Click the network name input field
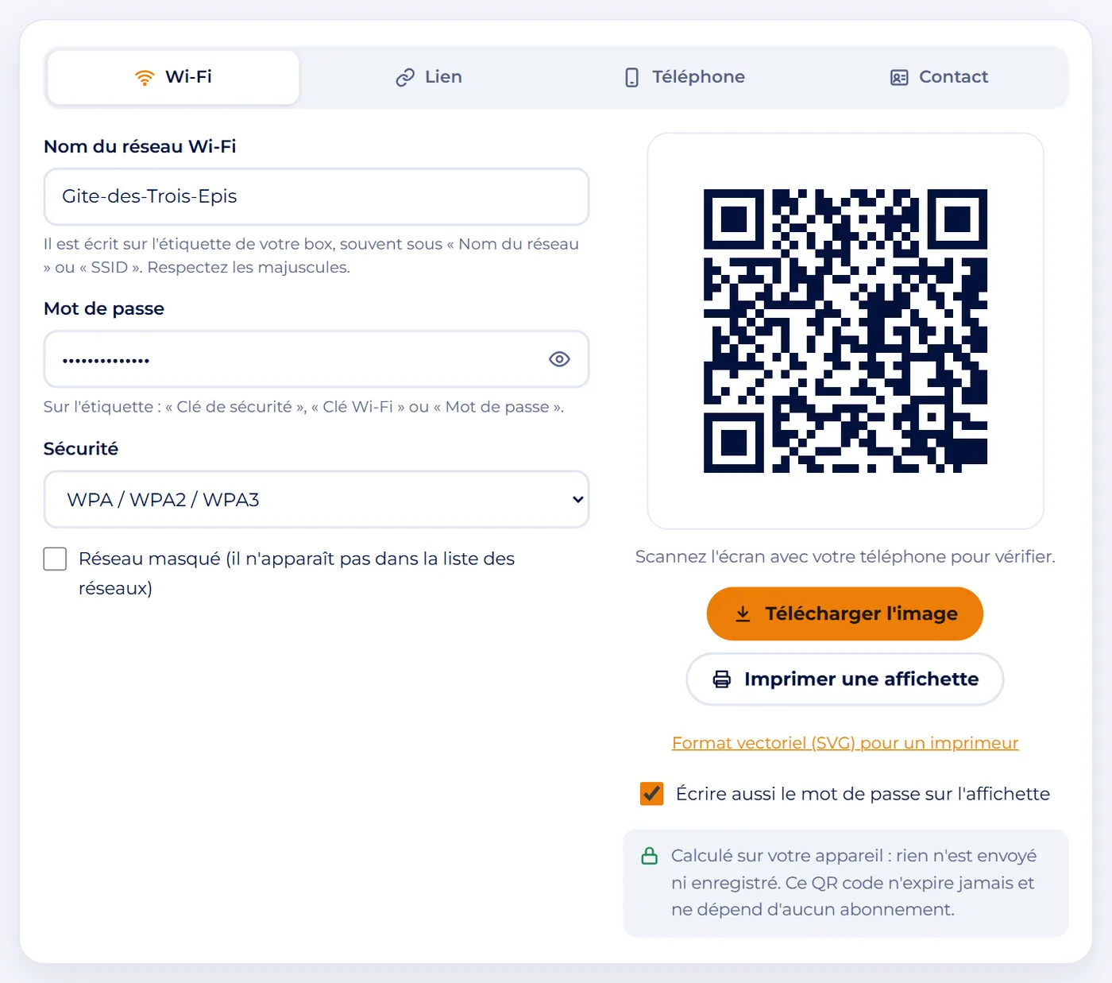The height and width of the screenshot is (983, 1112). 316,196
